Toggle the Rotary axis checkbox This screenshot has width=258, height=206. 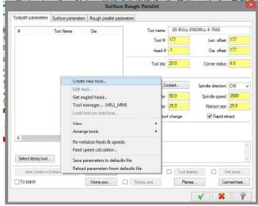point(125,182)
